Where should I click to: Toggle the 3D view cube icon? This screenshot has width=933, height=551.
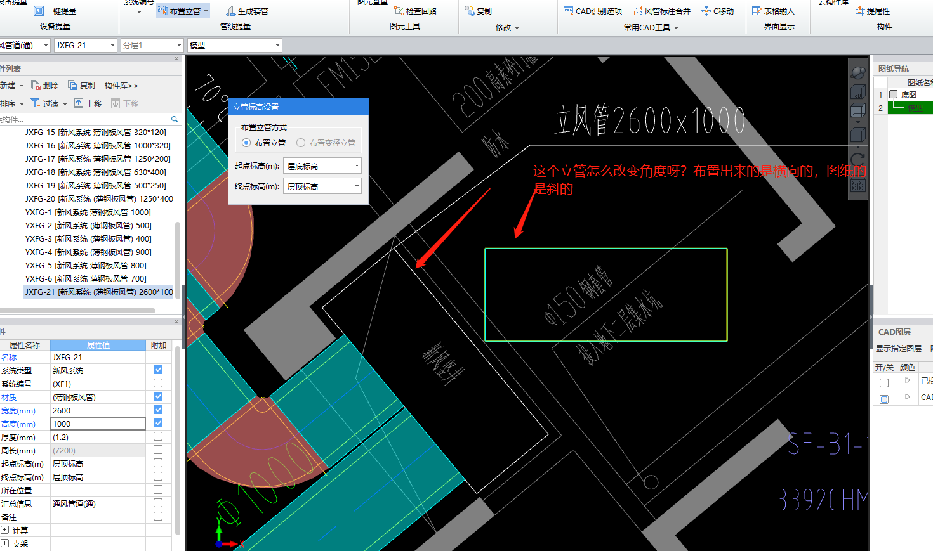pos(857,93)
